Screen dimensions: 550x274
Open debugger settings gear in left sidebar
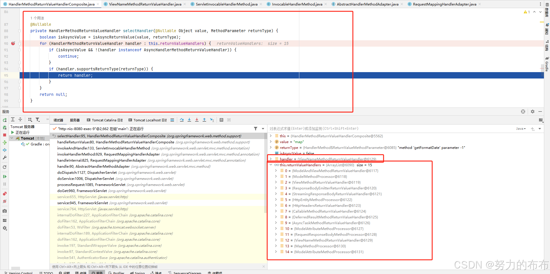[5, 228]
